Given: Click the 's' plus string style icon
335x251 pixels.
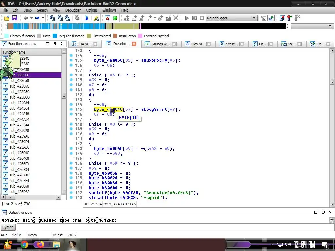Looking at the screenshot, I should pyautogui.click(x=149, y=18).
